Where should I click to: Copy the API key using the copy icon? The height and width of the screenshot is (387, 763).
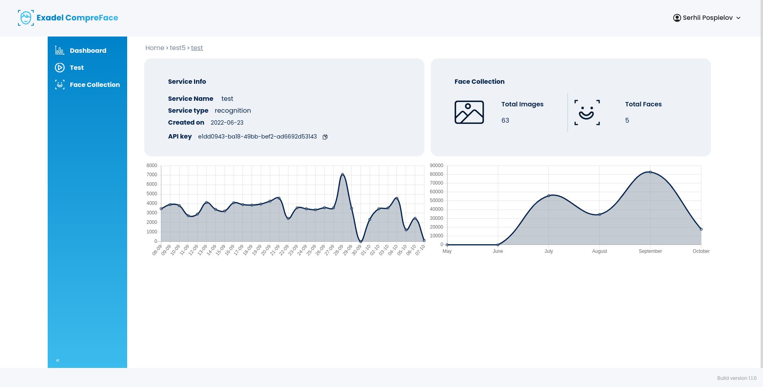tap(325, 137)
